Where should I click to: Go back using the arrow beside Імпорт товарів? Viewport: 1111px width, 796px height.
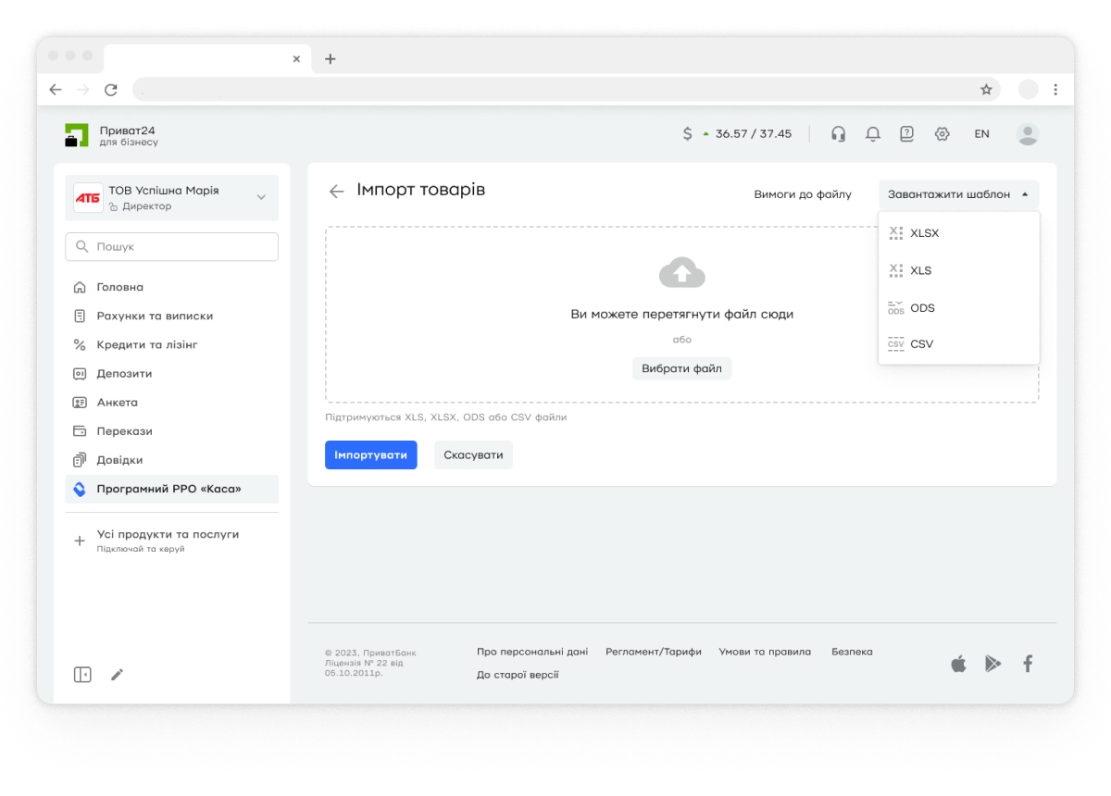(336, 192)
